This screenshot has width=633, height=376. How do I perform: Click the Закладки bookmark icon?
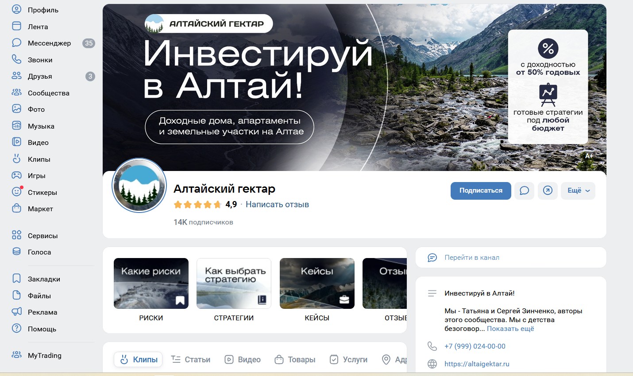point(16,278)
